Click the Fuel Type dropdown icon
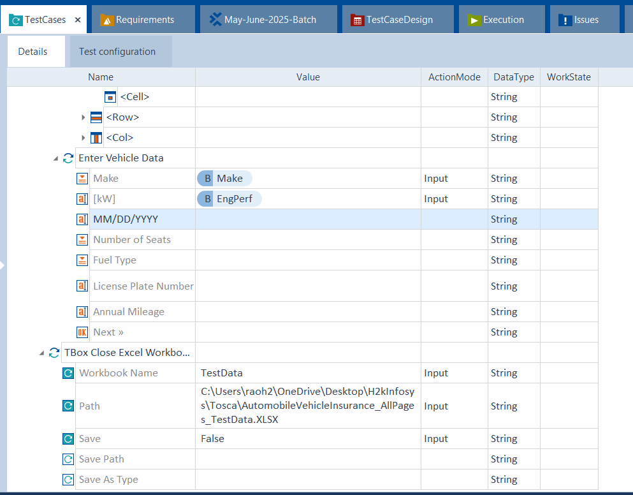Image resolution: width=633 pixels, height=495 pixels. pos(82,260)
